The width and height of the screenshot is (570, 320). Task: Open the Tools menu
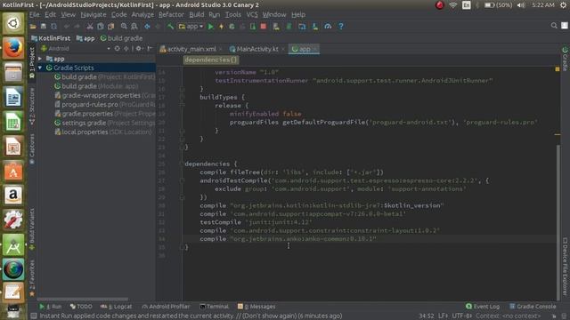coord(233,14)
